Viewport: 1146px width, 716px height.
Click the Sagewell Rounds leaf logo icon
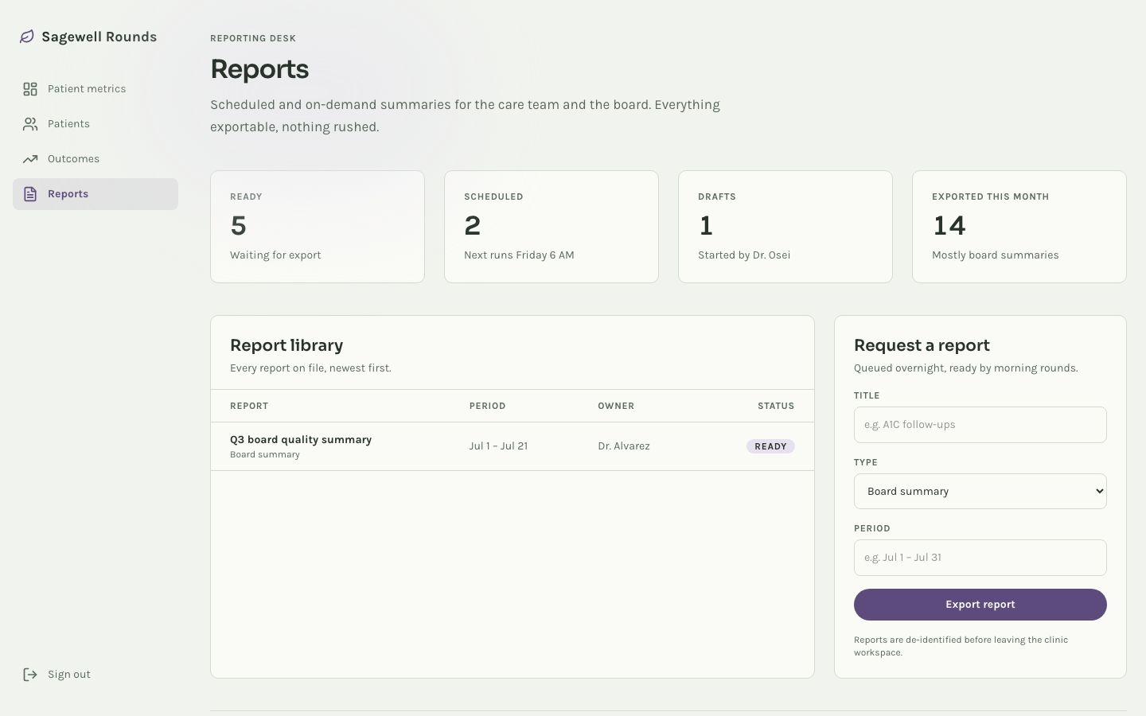click(x=27, y=37)
